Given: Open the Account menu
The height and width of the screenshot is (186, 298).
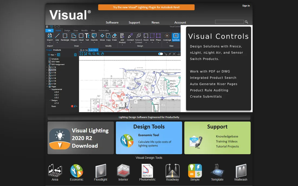Looking at the screenshot, I should click(180, 22).
